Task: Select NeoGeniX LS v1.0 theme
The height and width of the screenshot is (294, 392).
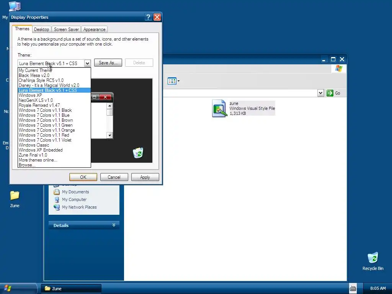Action: click(x=54, y=100)
